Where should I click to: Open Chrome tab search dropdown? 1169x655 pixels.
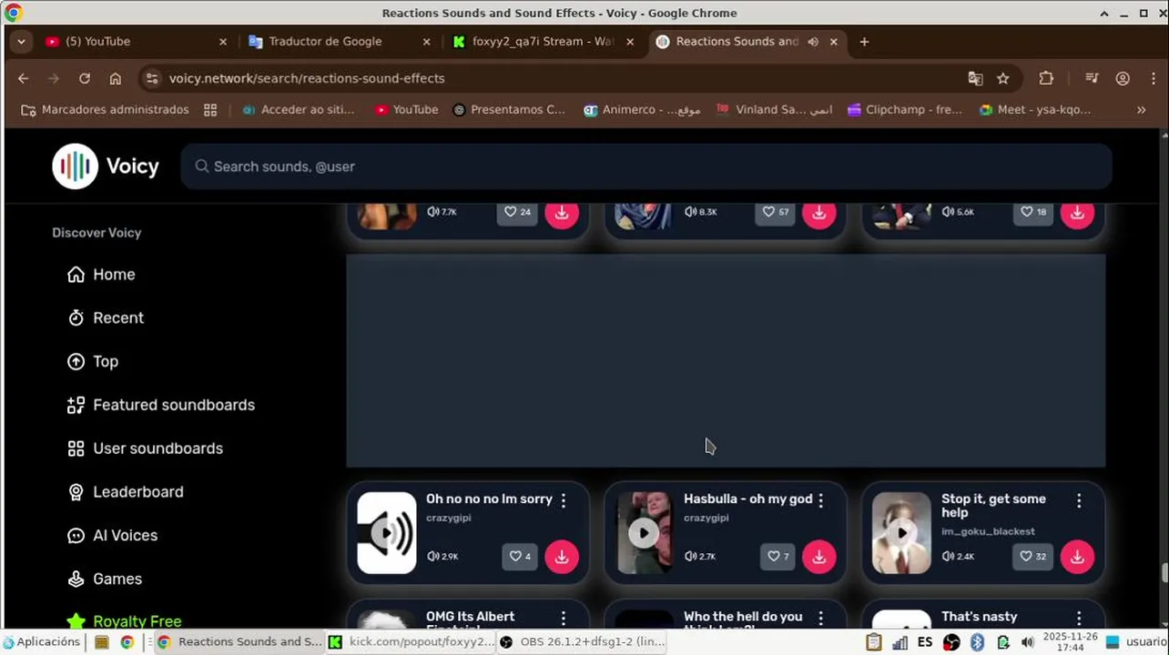[x=21, y=42]
